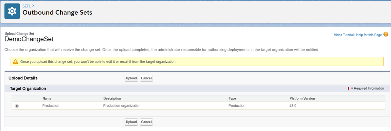Click the top Upload button
391x131 pixels.
(x=131, y=78)
